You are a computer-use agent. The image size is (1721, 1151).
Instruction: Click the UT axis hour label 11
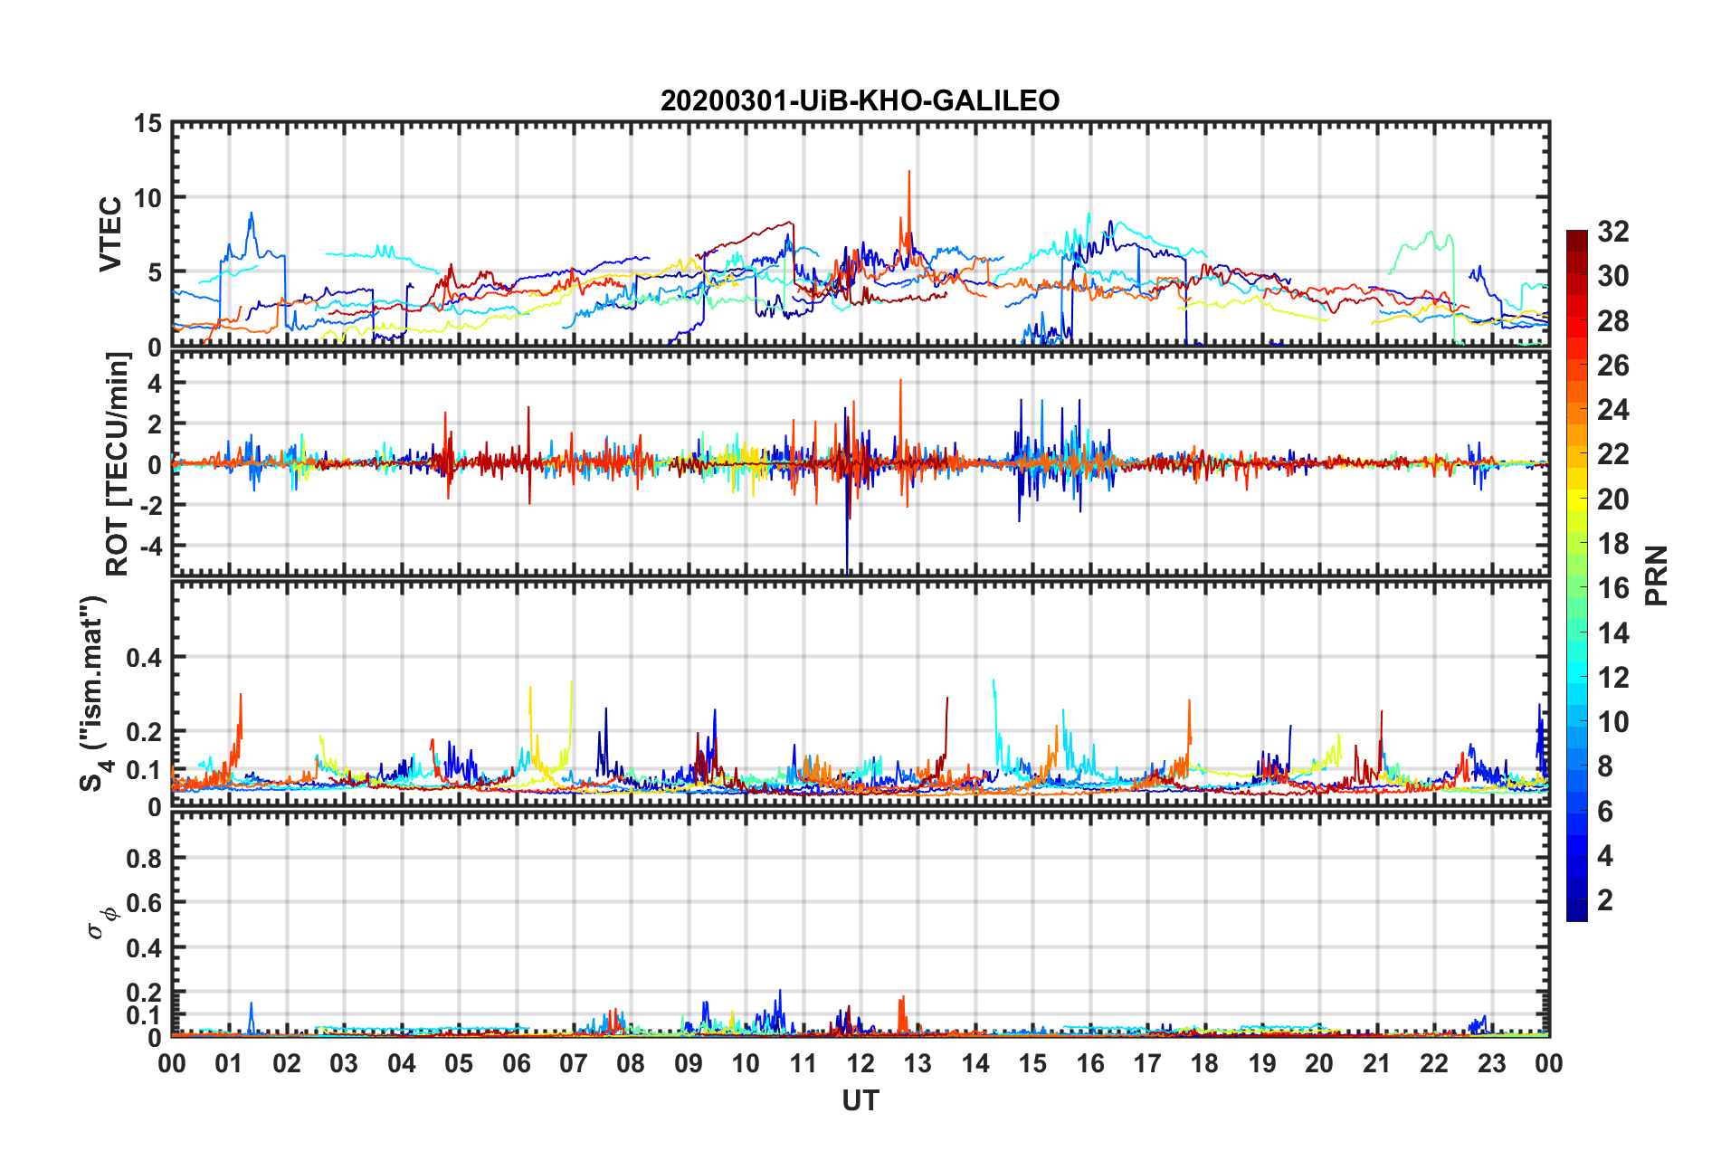[803, 1063]
